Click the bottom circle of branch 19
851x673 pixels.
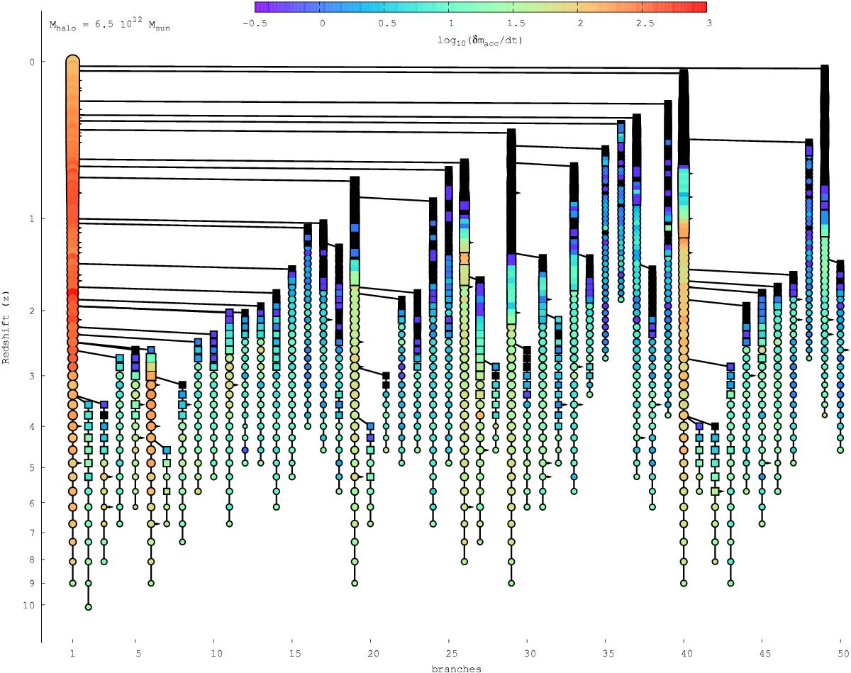(354, 583)
